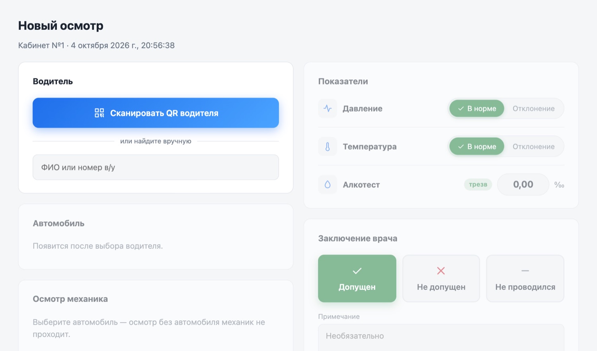Click the Осмотр механика section title
597x351 pixels.
[70, 299]
